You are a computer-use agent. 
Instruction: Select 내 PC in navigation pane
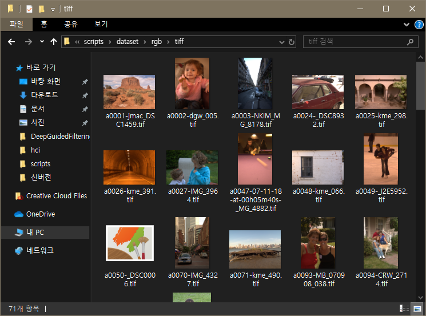pyautogui.click(x=45, y=233)
